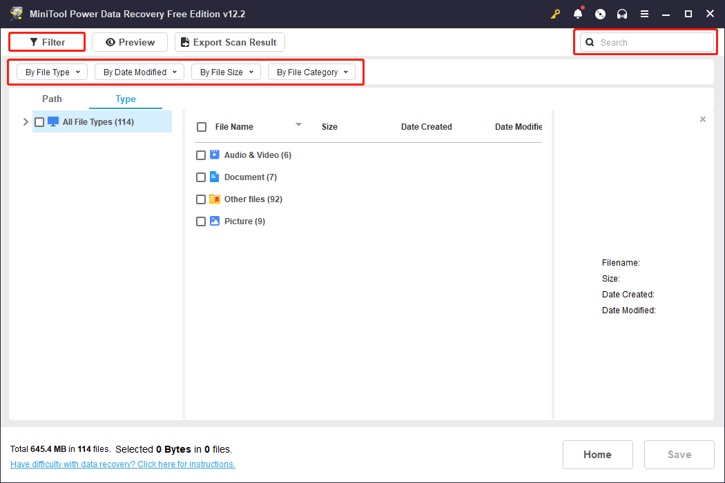
Task: Check the Document checkbox
Action: [x=201, y=177]
